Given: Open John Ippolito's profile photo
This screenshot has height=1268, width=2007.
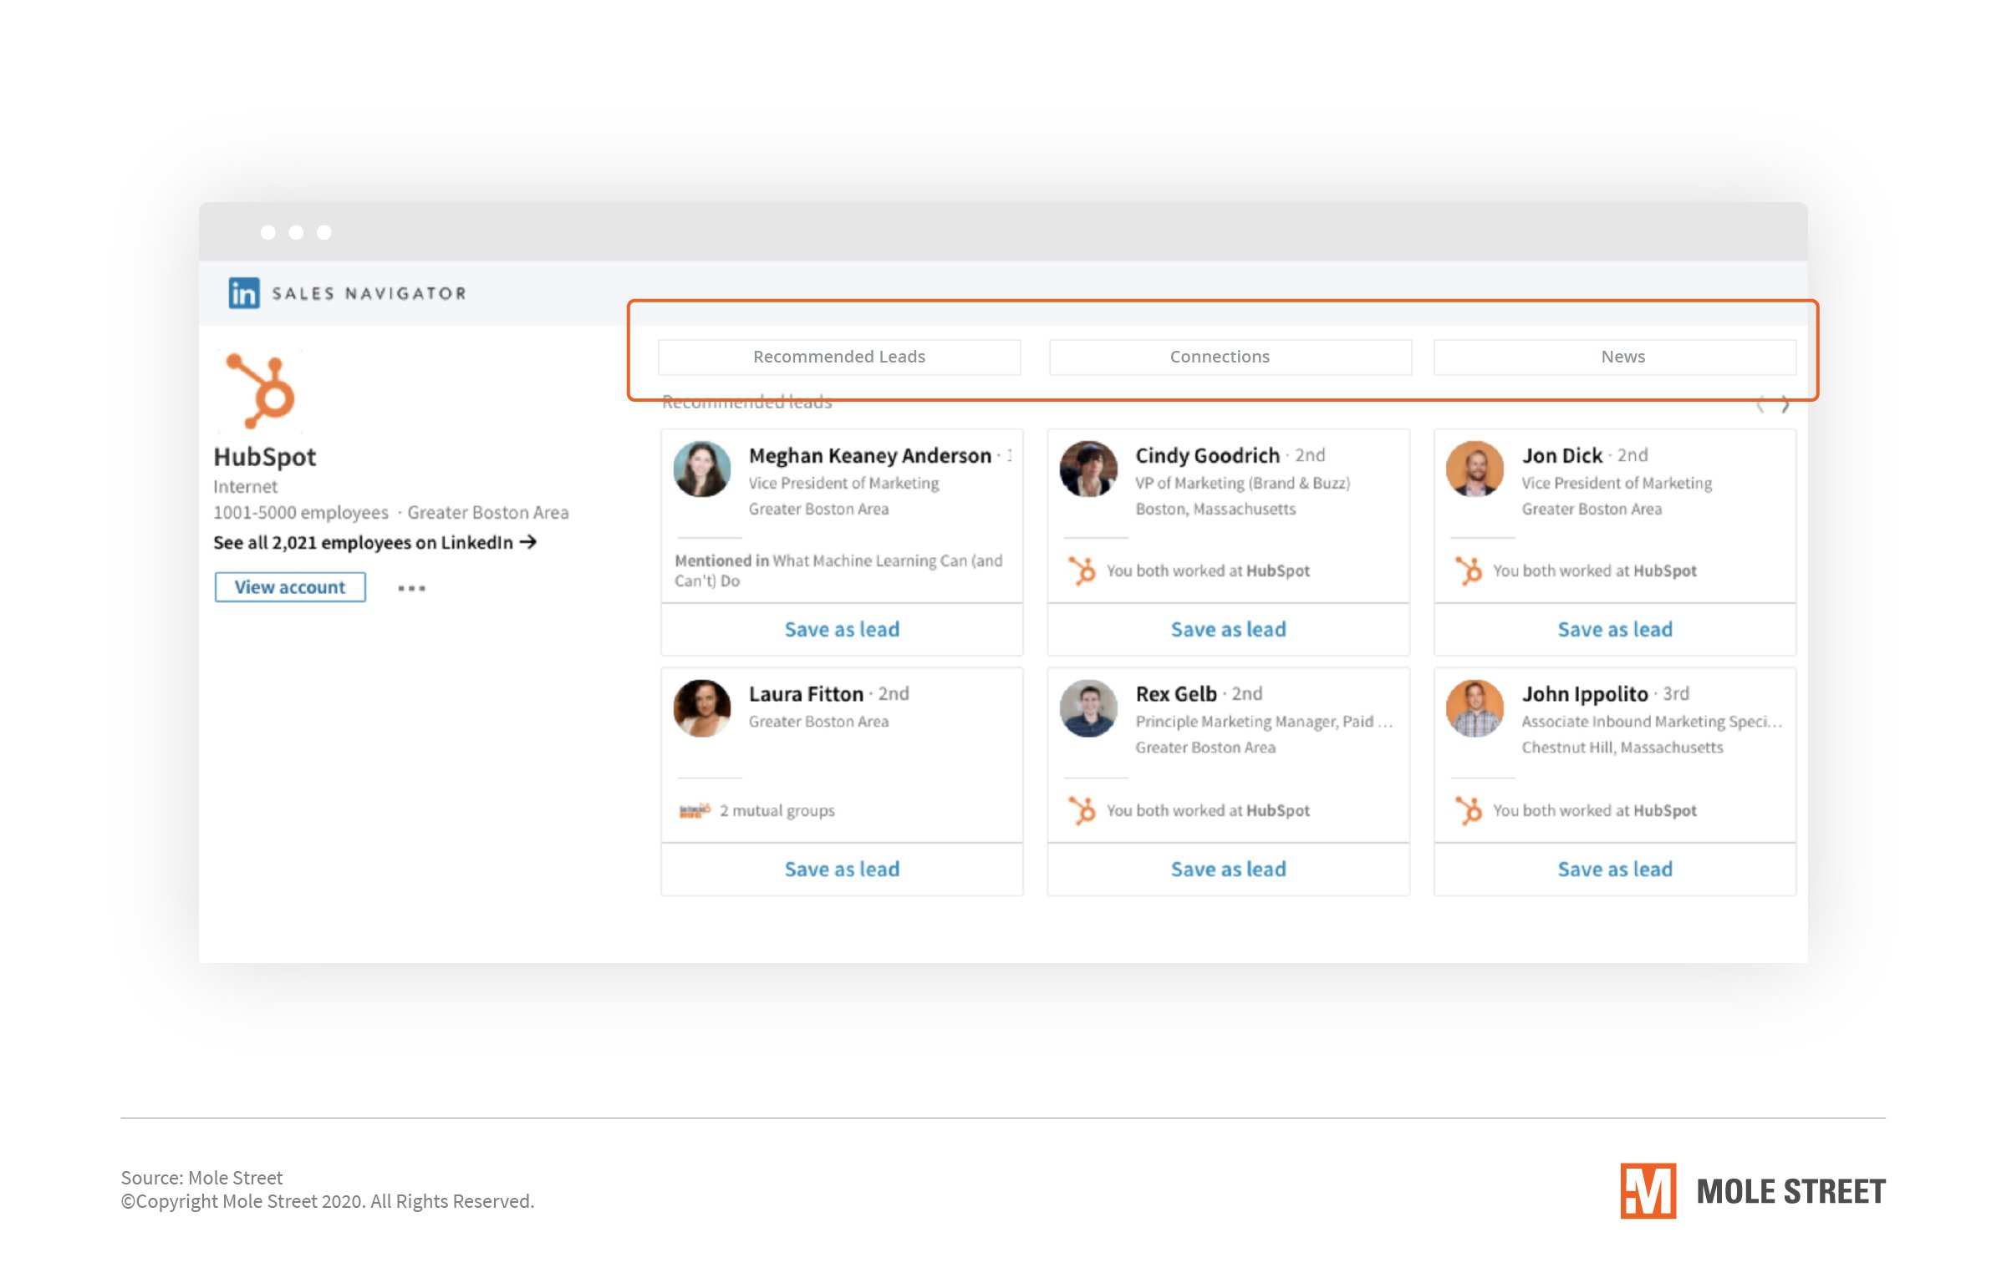Looking at the screenshot, I should [x=1475, y=708].
